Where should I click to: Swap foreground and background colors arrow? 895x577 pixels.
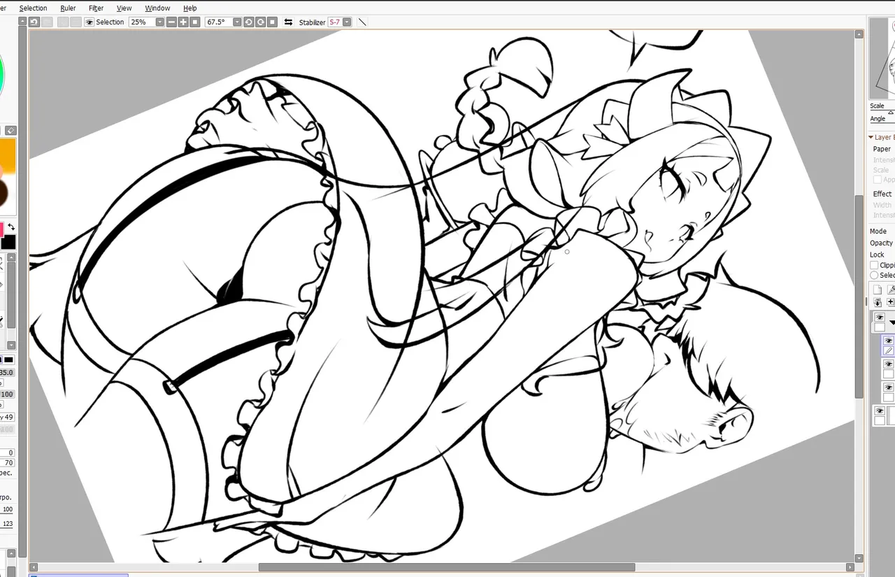click(11, 227)
